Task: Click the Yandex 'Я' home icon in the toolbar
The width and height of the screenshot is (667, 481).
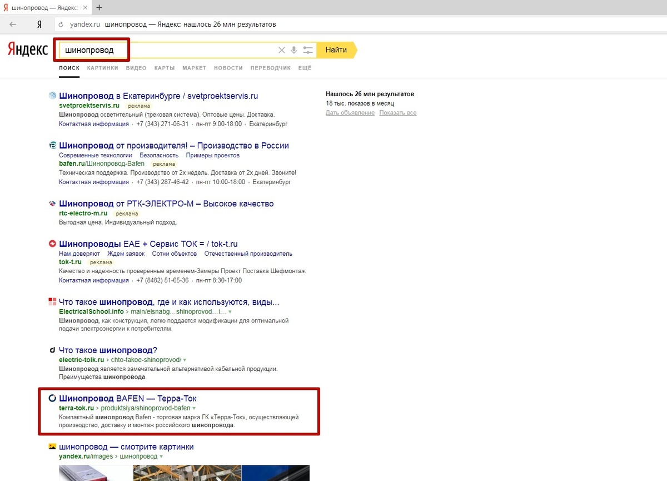Action: (x=39, y=24)
